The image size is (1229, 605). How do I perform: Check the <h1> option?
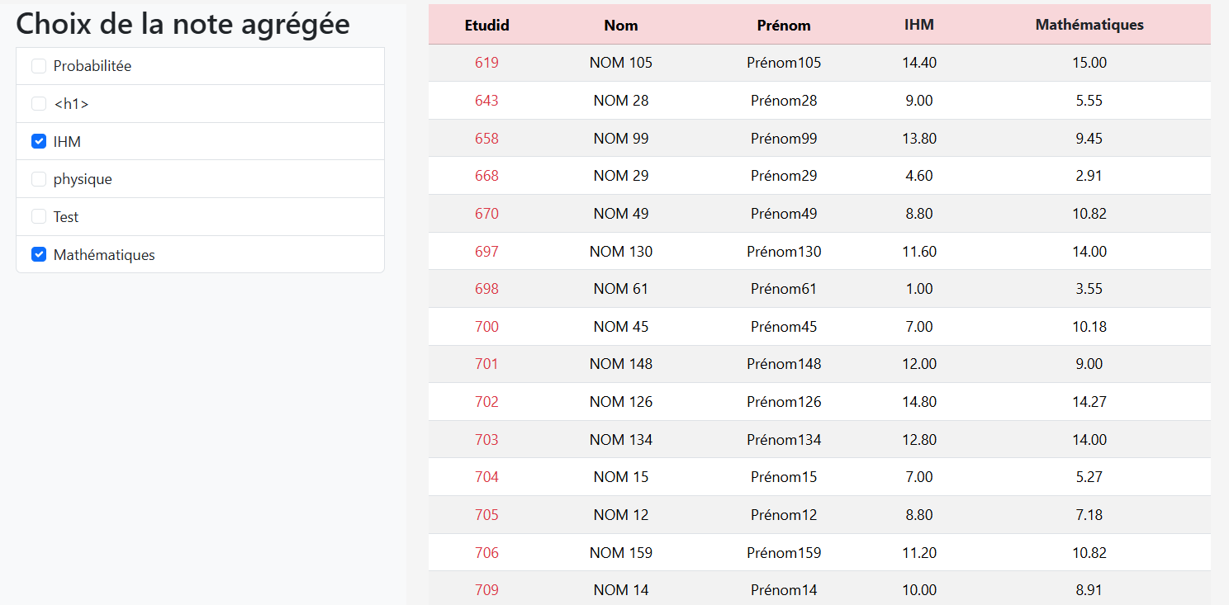click(x=39, y=104)
